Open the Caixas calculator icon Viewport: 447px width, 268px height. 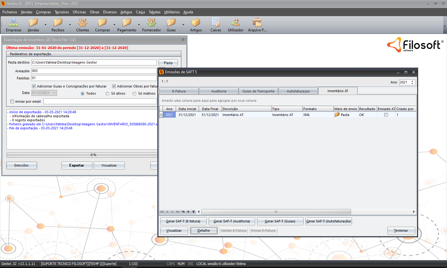215,23
